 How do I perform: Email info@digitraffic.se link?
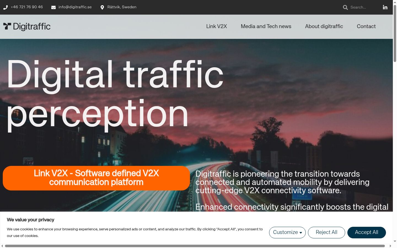point(75,7)
